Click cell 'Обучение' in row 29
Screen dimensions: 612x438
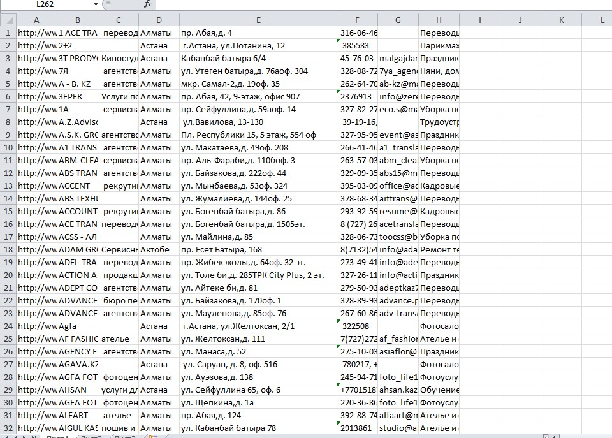[439, 390]
